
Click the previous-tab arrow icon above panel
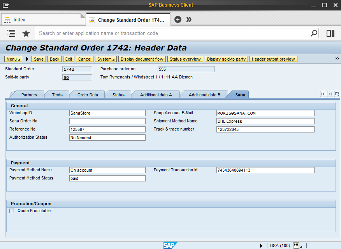click(x=323, y=94)
